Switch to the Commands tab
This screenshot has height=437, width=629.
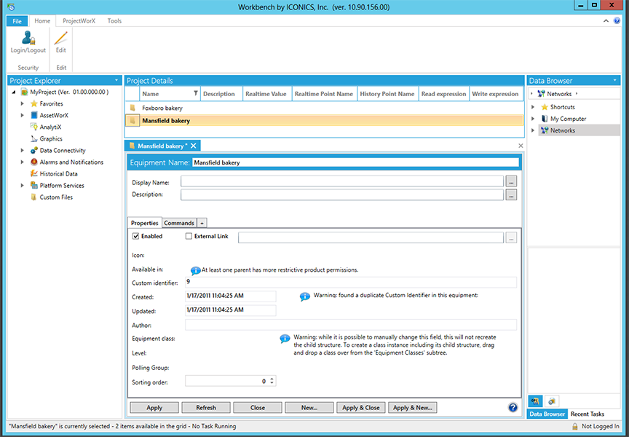(178, 223)
